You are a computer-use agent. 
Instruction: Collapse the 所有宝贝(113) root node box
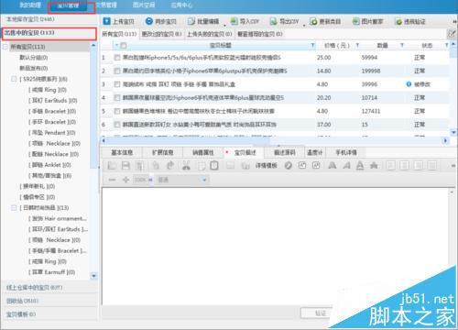(5, 47)
